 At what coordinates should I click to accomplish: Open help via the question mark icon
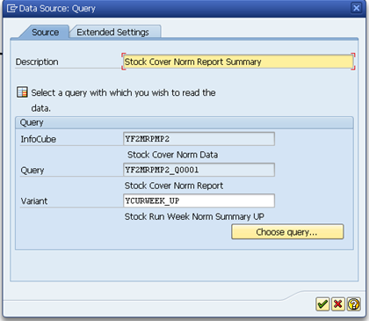click(x=353, y=304)
